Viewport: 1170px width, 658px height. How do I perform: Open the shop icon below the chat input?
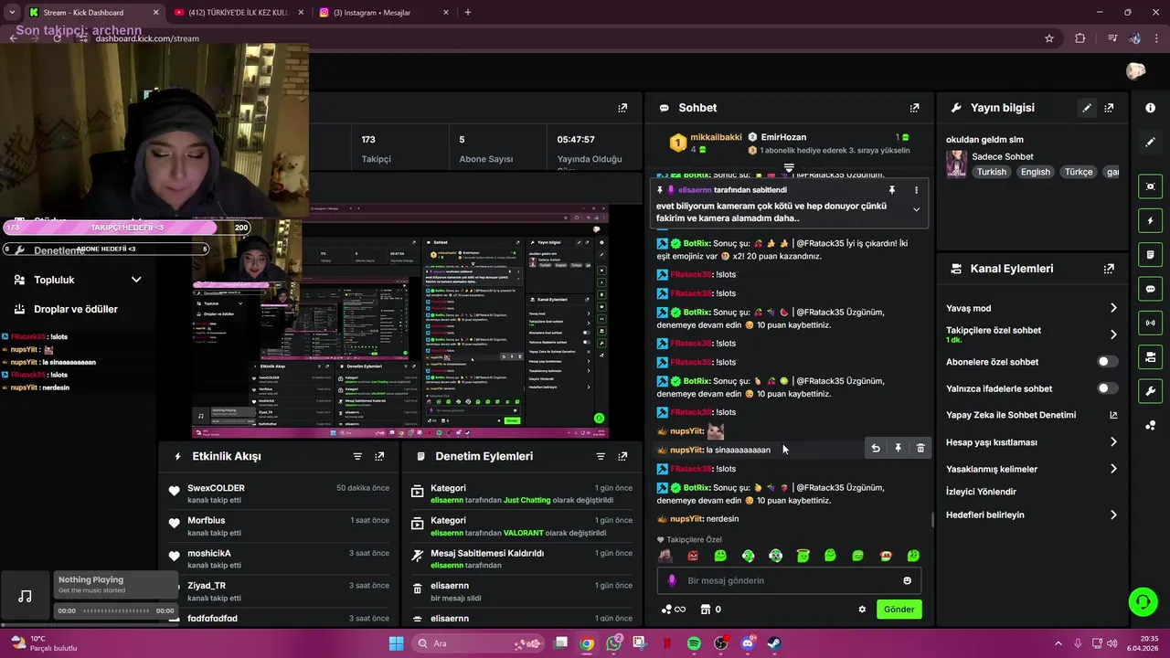pos(705,610)
